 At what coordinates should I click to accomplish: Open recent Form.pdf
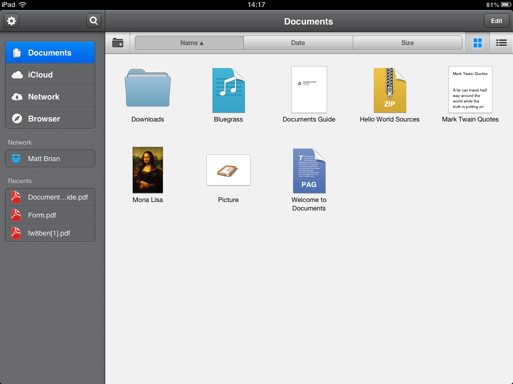tap(50, 215)
